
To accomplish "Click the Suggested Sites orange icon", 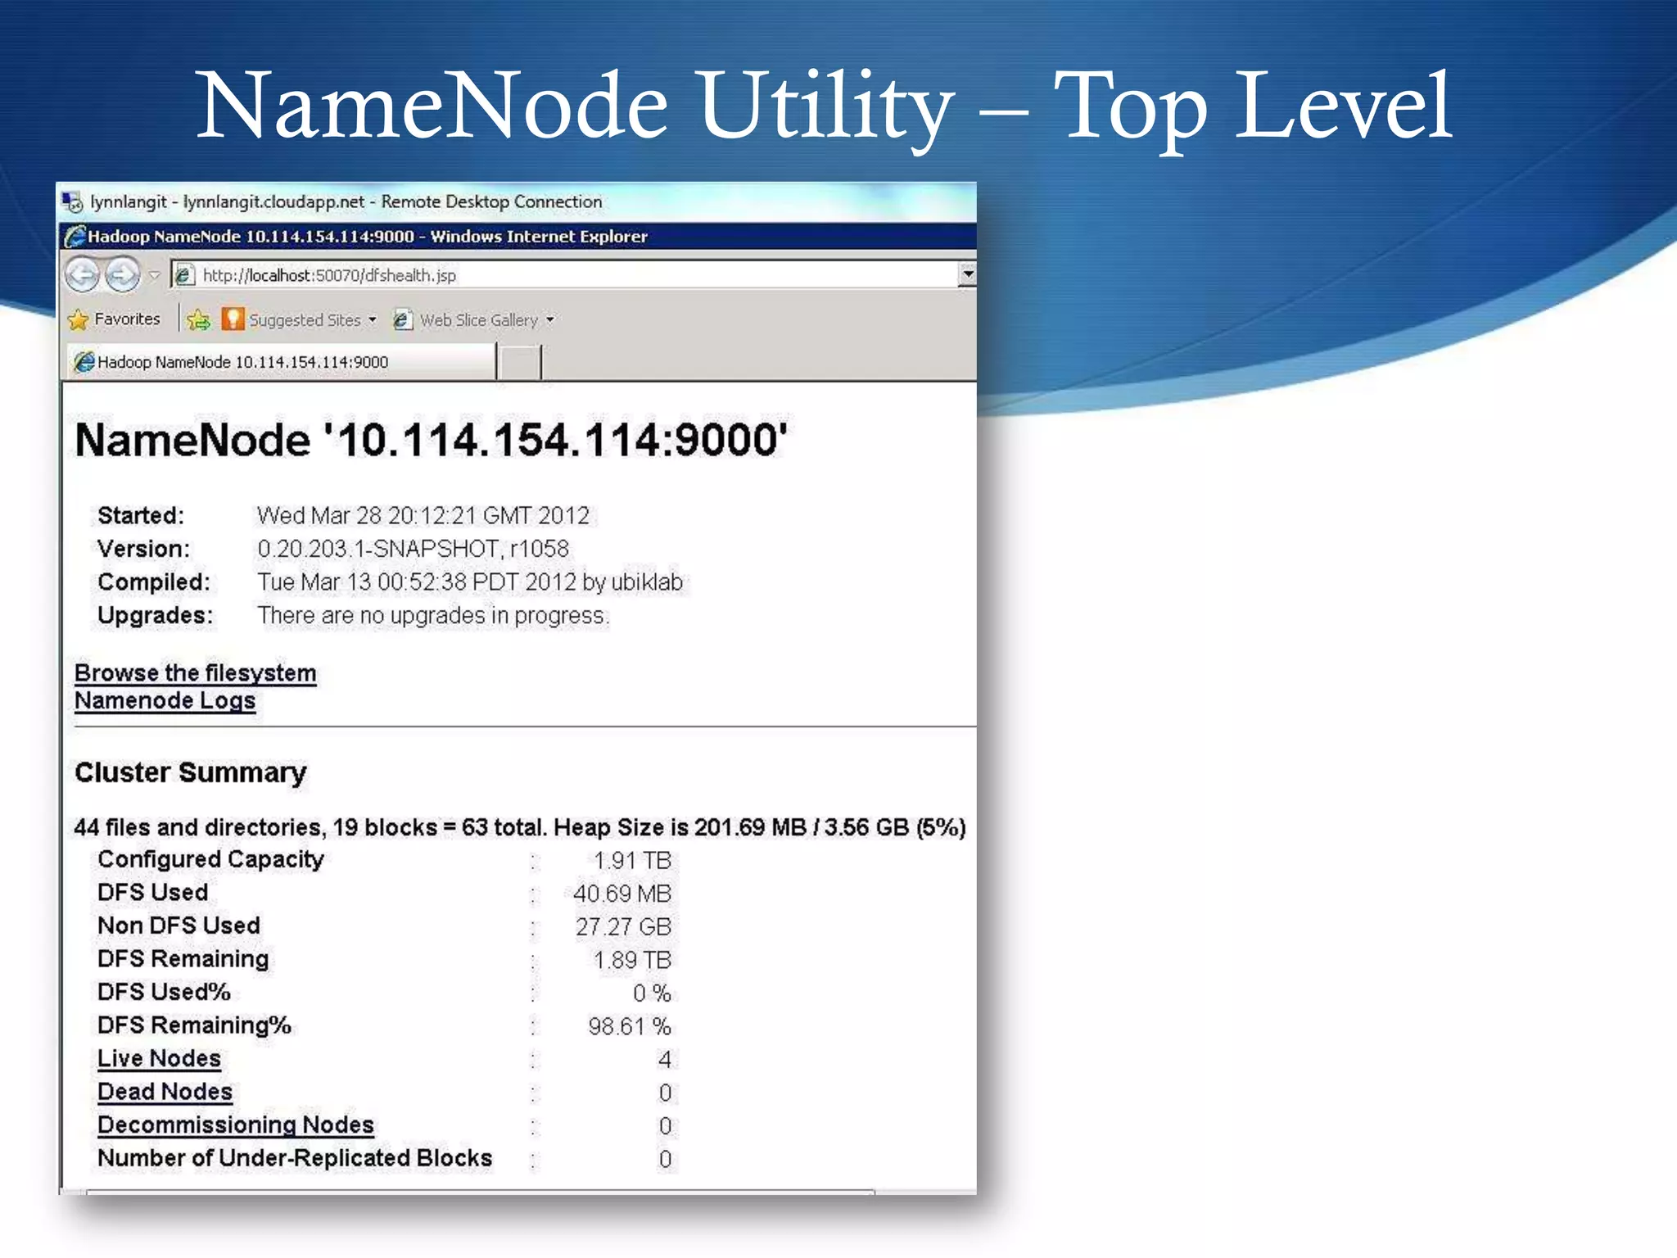I will pos(233,319).
